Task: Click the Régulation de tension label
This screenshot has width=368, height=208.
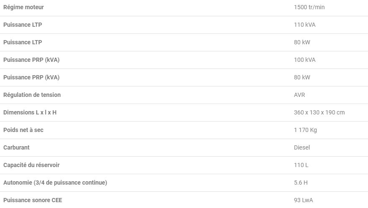Action: click(x=32, y=95)
